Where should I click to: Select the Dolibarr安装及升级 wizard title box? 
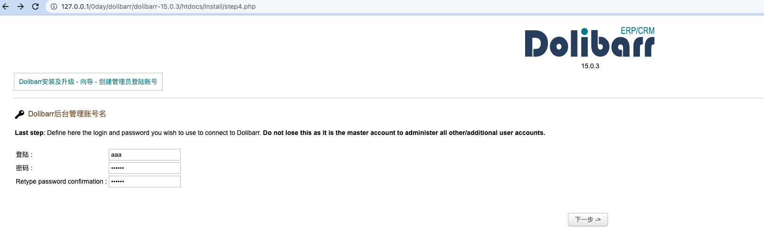(88, 82)
